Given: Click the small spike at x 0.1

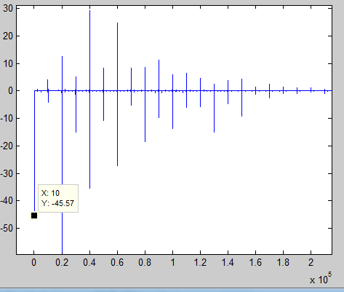Looking at the screenshot, I should (x=48, y=91).
